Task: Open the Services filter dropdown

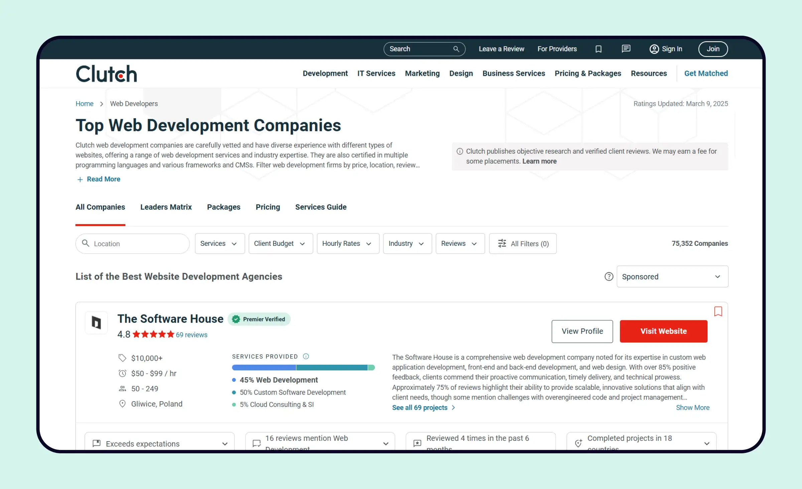Action: (x=220, y=243)
